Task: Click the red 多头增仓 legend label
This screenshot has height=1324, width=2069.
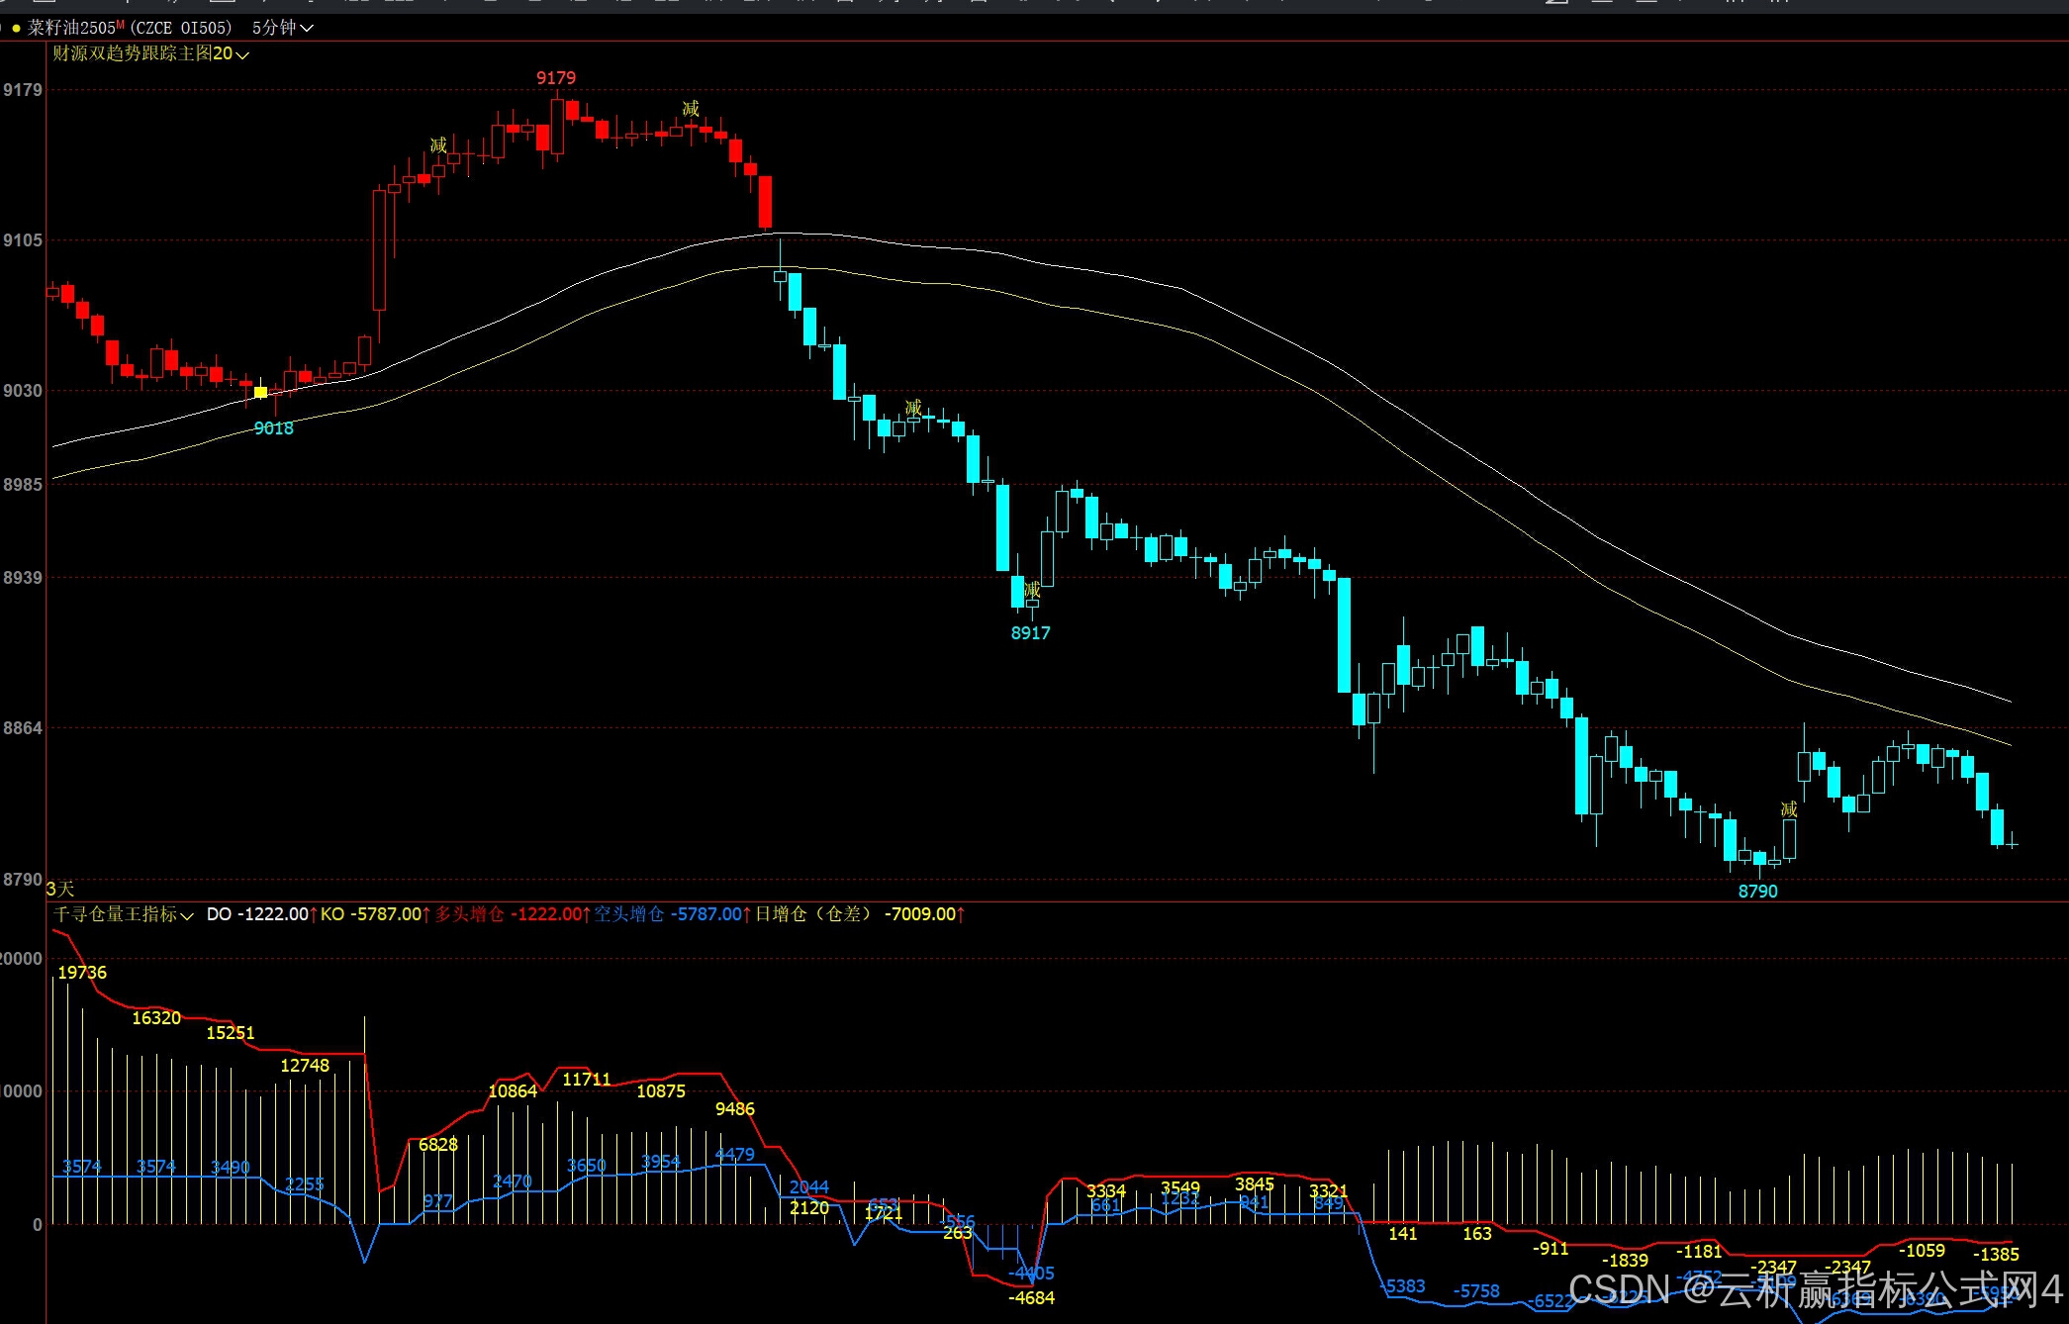Action: 469,914
